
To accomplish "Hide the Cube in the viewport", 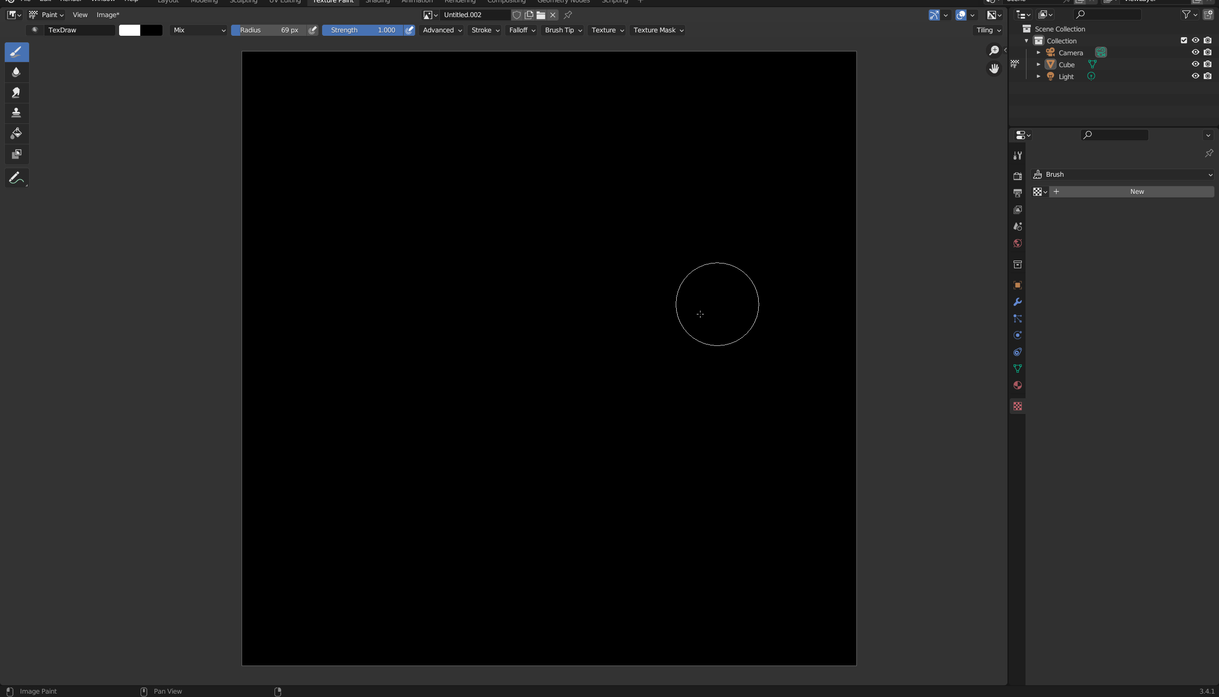I will (x=1196, y=64).
